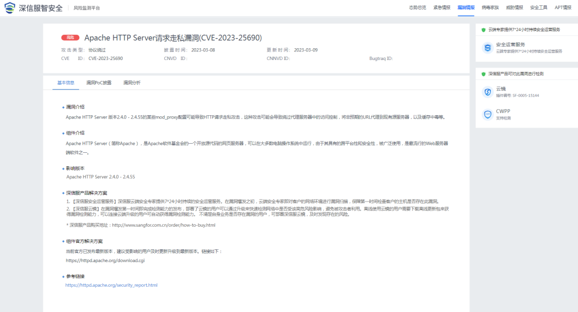Screen dimensions: 578x312
Task: Click the 参考链接 section heading
Action: (75, 277)
